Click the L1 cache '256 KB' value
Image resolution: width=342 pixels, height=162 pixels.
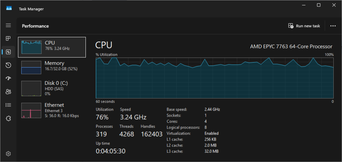[210, 139]
